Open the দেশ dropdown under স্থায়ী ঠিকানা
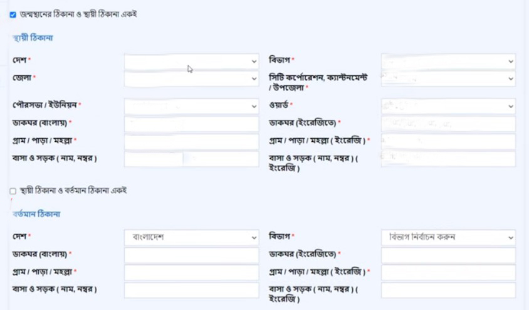This screenshot has height=310, width=529. click(191, 61)
